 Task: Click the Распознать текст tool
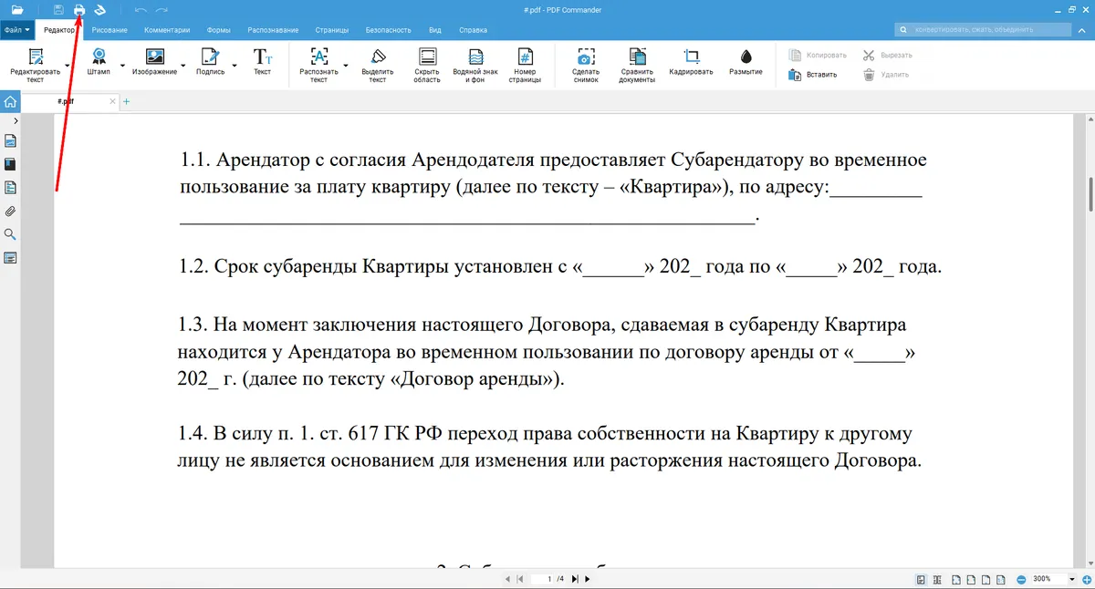[x=318, y=65]
